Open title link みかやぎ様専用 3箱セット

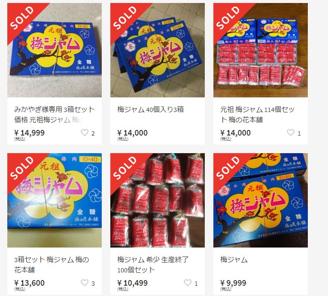point(55,115)
